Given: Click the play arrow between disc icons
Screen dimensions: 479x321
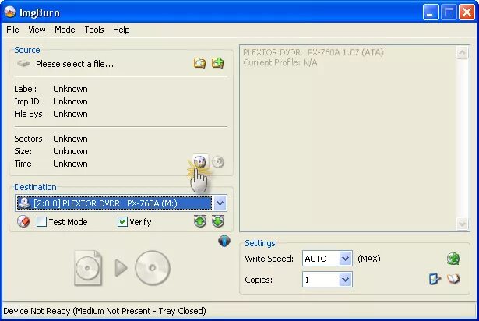Looking at the screenshot, I should 121,268.
